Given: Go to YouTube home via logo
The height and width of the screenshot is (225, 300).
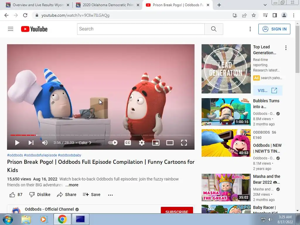Looking at the screenshot, I should pyautogui.click(x=34, y=29).
